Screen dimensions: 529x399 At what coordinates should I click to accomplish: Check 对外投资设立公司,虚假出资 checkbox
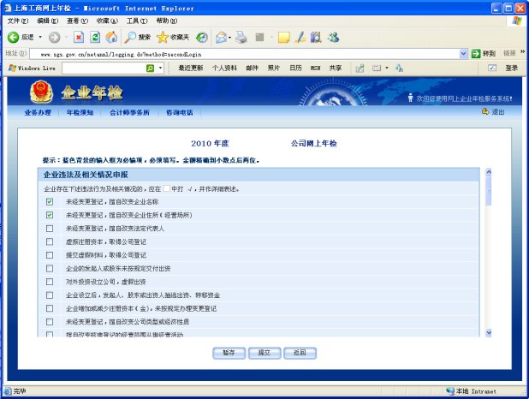click(50, 281)
